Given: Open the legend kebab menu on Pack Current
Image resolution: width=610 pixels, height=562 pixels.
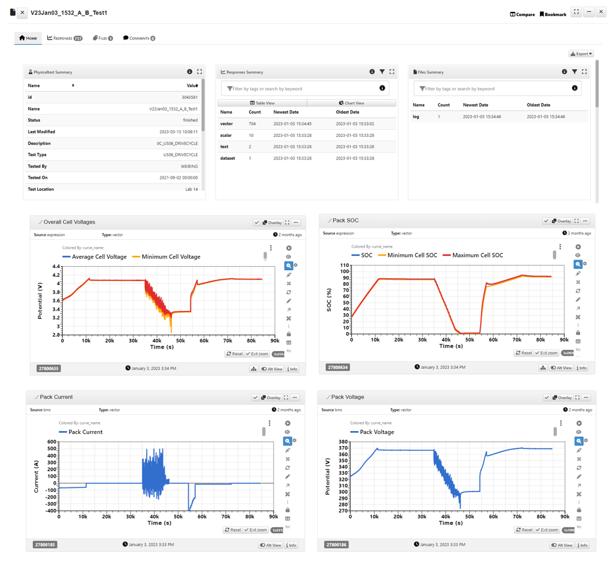Looking at the screenshot, I should 269,423.
